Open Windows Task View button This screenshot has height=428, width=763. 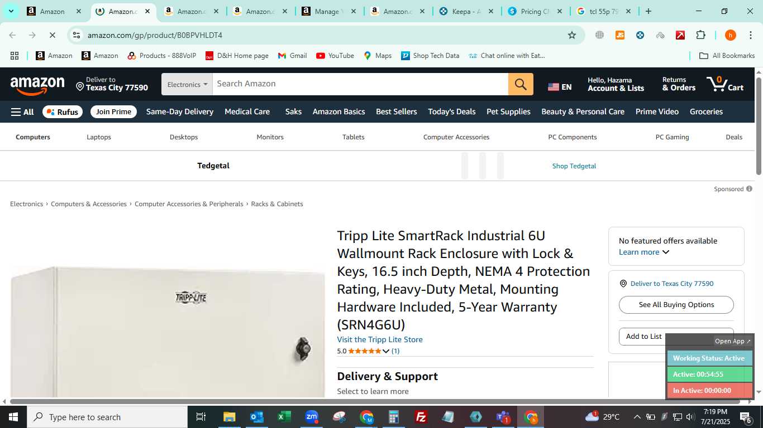tap(201, 417)
